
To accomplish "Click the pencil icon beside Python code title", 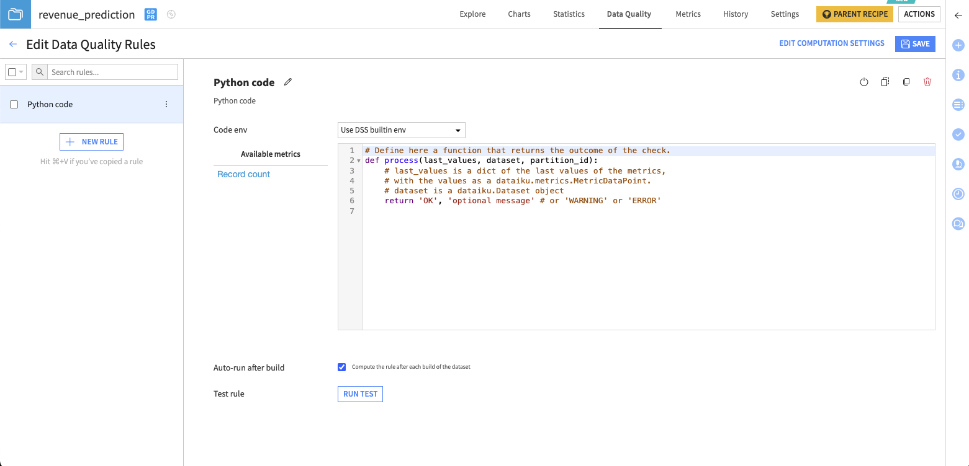I will [287, 82].
